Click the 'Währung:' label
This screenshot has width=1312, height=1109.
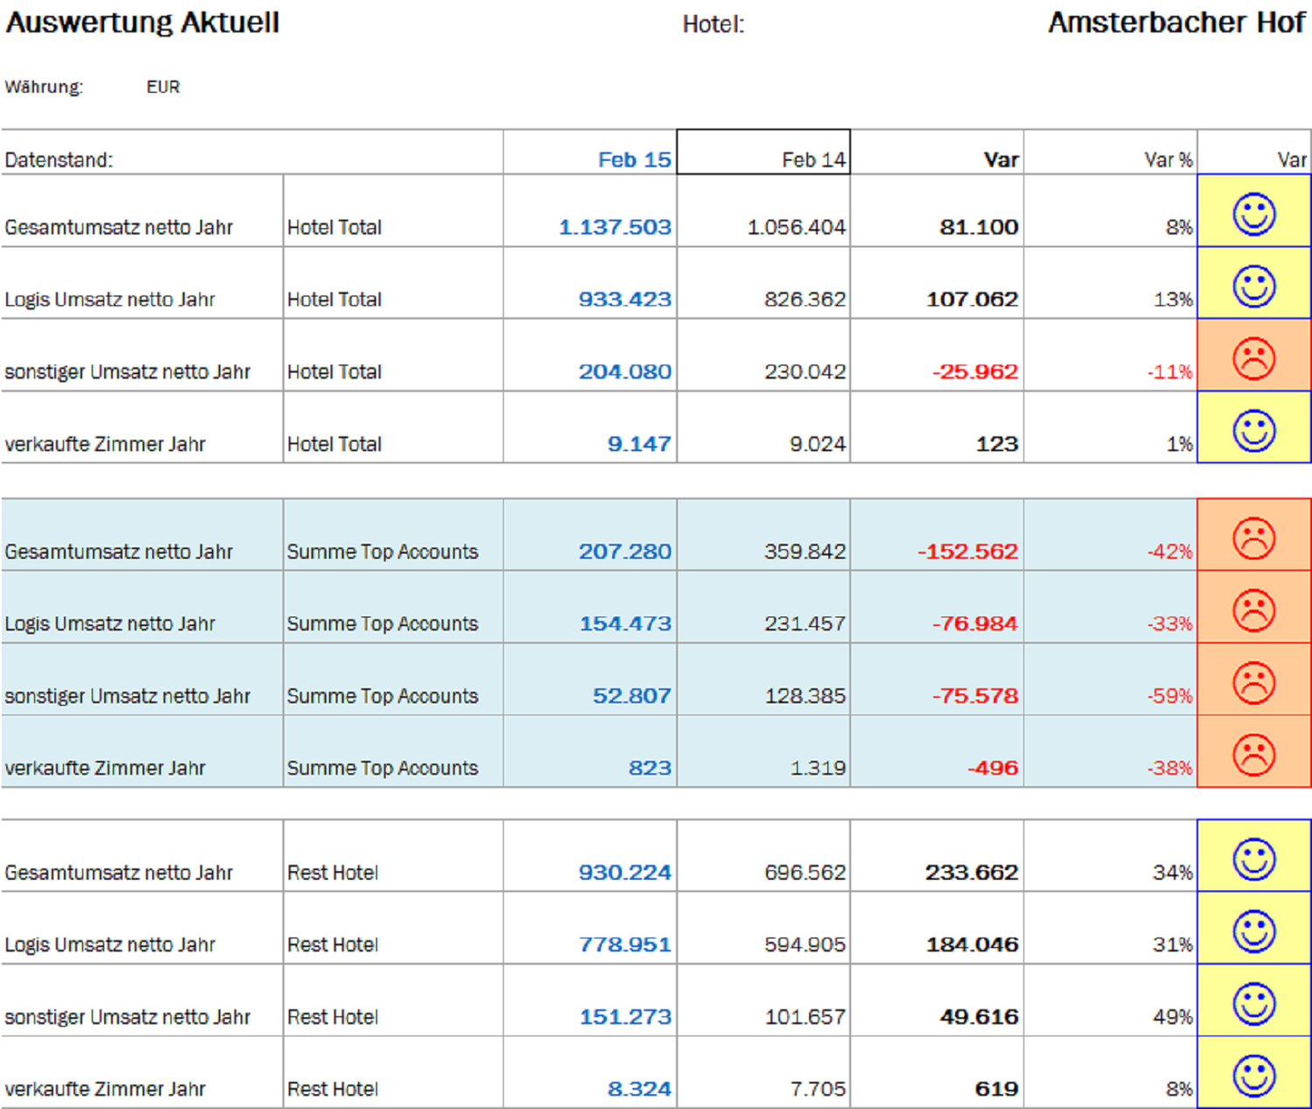(44, 87)
